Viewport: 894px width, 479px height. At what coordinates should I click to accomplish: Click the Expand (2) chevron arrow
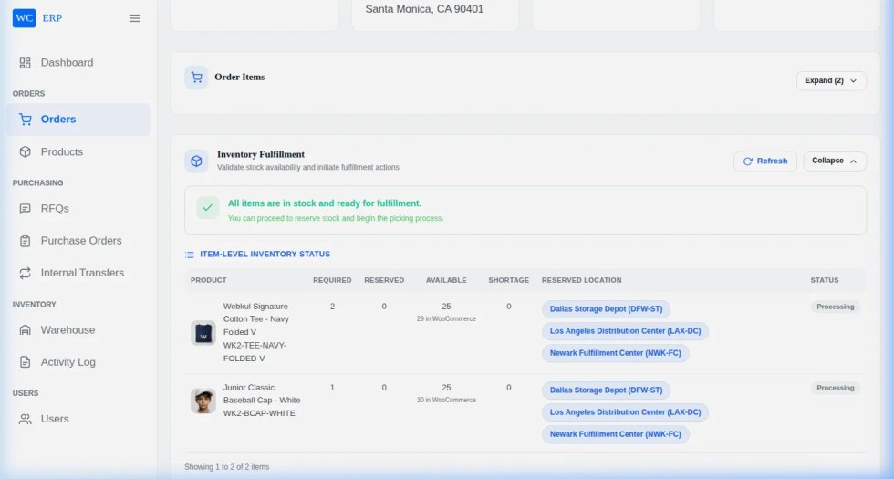click(x=854, y=81)
